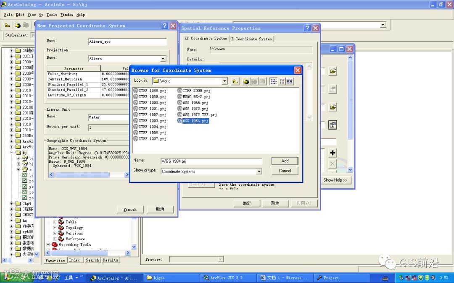Switch Browse dialog to List view

click(274, 81)
